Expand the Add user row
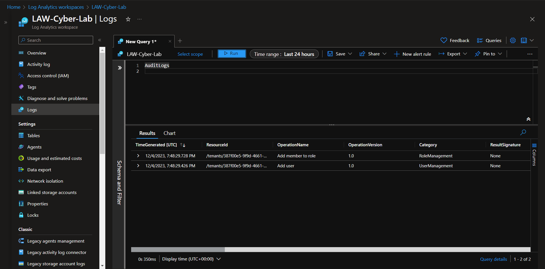 138,166
